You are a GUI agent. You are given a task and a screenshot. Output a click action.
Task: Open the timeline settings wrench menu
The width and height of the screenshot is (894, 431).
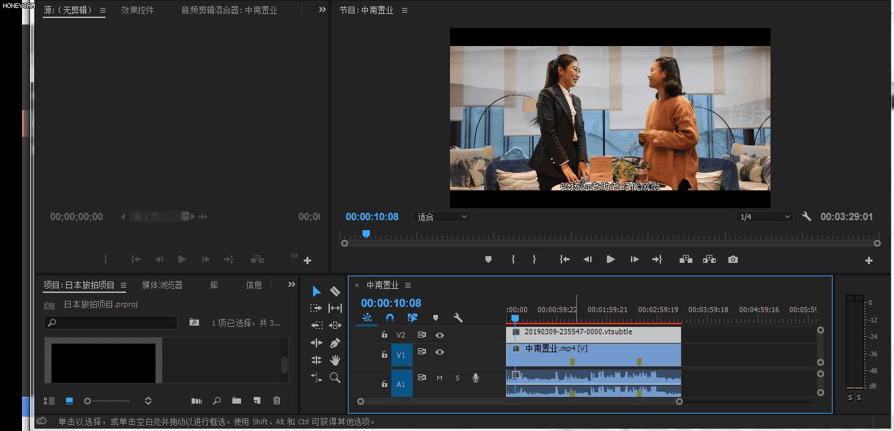pyautogui.click(x=457, y=318)
